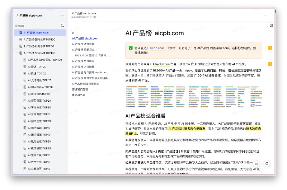This screenshot has height=190, width=287.
Task: Jump to outline item AI 产品榜 更新日志
Action: 83,50
